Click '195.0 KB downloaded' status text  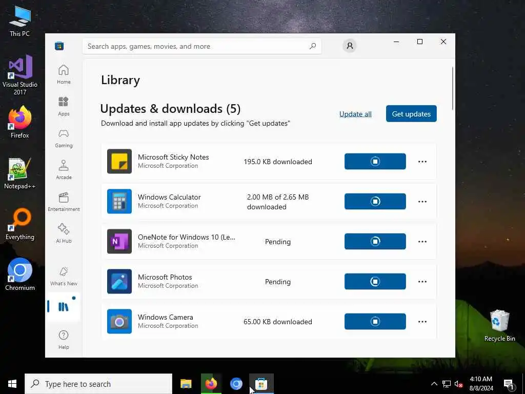278,162
